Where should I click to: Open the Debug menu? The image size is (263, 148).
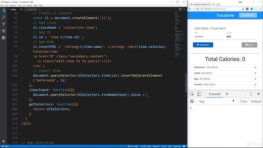pos(29,5)
